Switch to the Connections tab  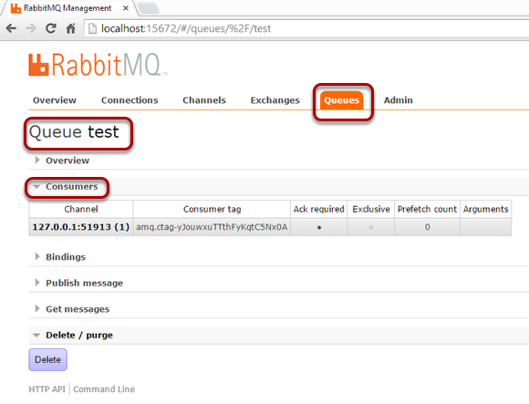(130, 100)
